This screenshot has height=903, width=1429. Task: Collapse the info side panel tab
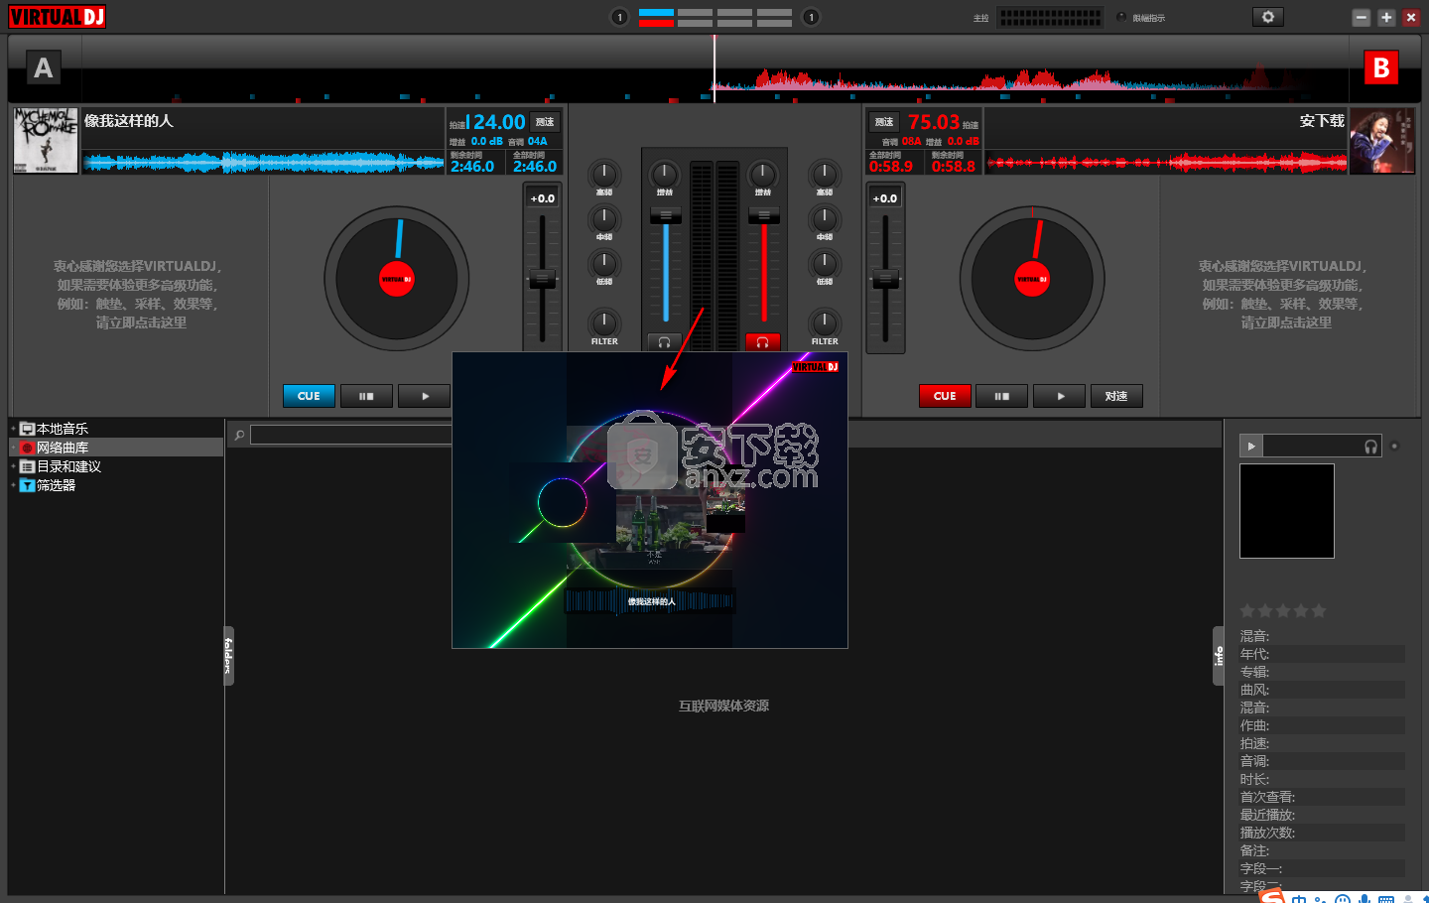(x=1218, y=656)
